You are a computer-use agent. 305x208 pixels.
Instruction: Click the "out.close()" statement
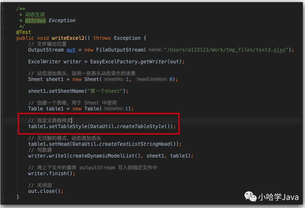point(46,191)
